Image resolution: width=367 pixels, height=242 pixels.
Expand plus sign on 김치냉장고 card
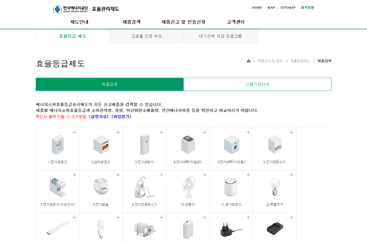pyautogui.click(x=118, y=132)
